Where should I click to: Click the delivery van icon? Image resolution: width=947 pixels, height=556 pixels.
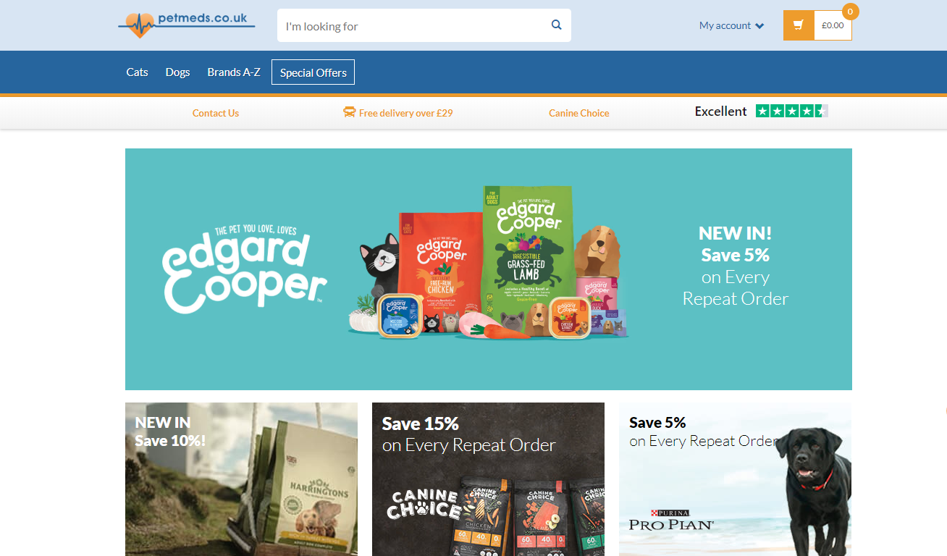point(350,112)
